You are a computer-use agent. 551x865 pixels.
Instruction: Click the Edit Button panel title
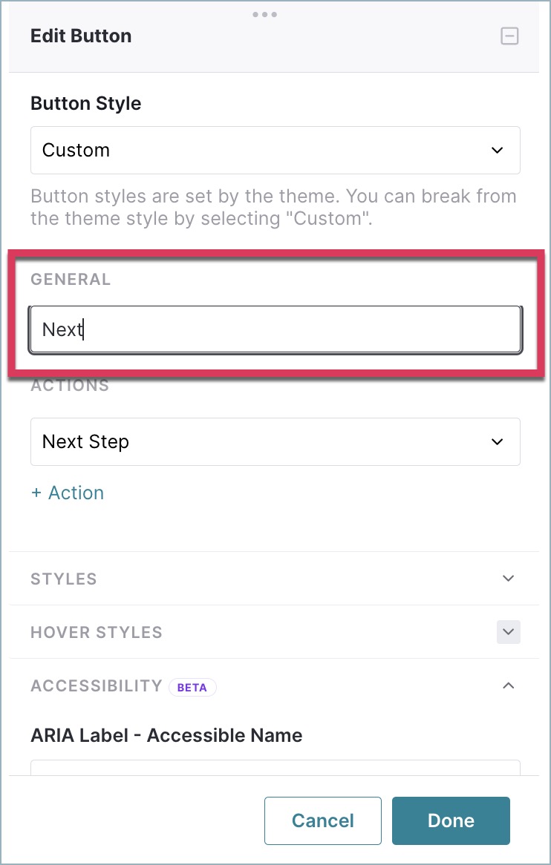(x=81, y=36)
